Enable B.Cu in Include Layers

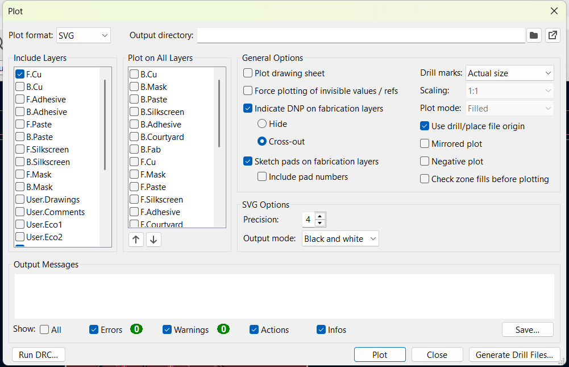click(x=20, y=87)
